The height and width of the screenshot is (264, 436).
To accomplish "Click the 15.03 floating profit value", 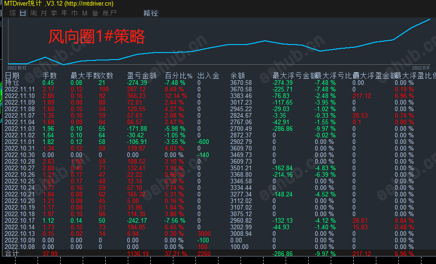I will point(360,227).
